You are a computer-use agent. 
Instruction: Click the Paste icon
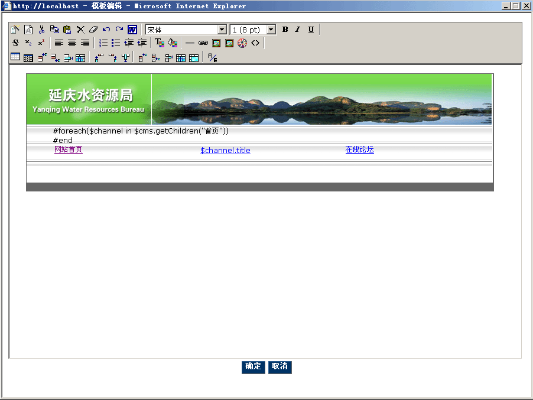pyautogui.click(x=67, y=29)
